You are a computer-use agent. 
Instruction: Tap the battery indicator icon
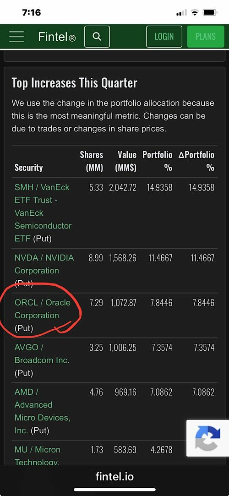(210, 13)
